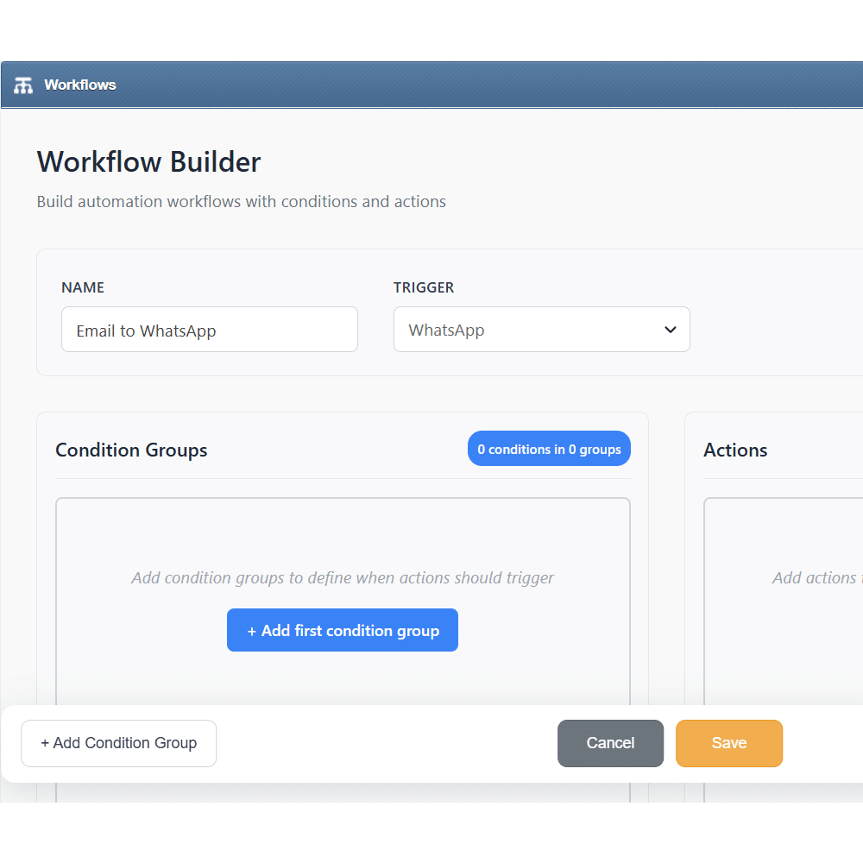Click the Actions panel heading

click(x=735, y=450)
